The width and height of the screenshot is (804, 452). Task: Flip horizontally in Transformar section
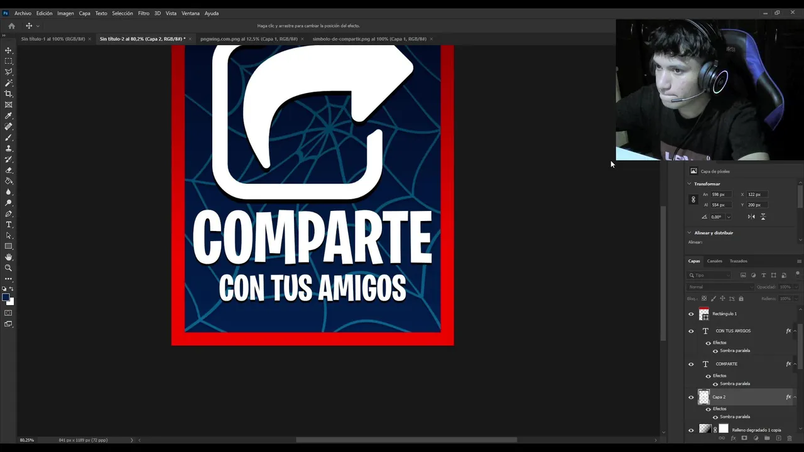click(751, 217)
